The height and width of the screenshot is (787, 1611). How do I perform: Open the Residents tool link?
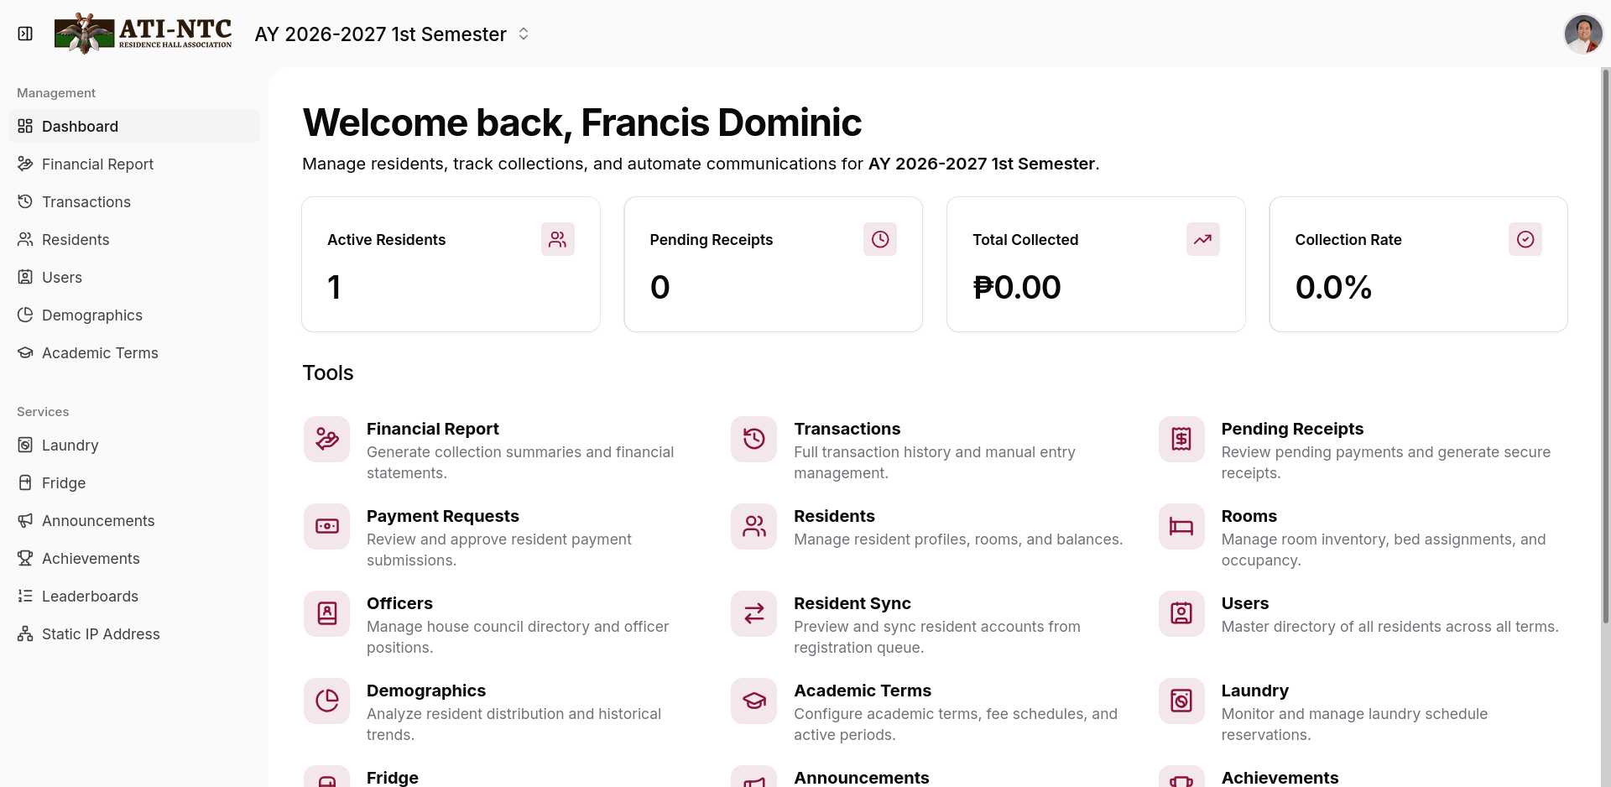[x=927, y=527]
